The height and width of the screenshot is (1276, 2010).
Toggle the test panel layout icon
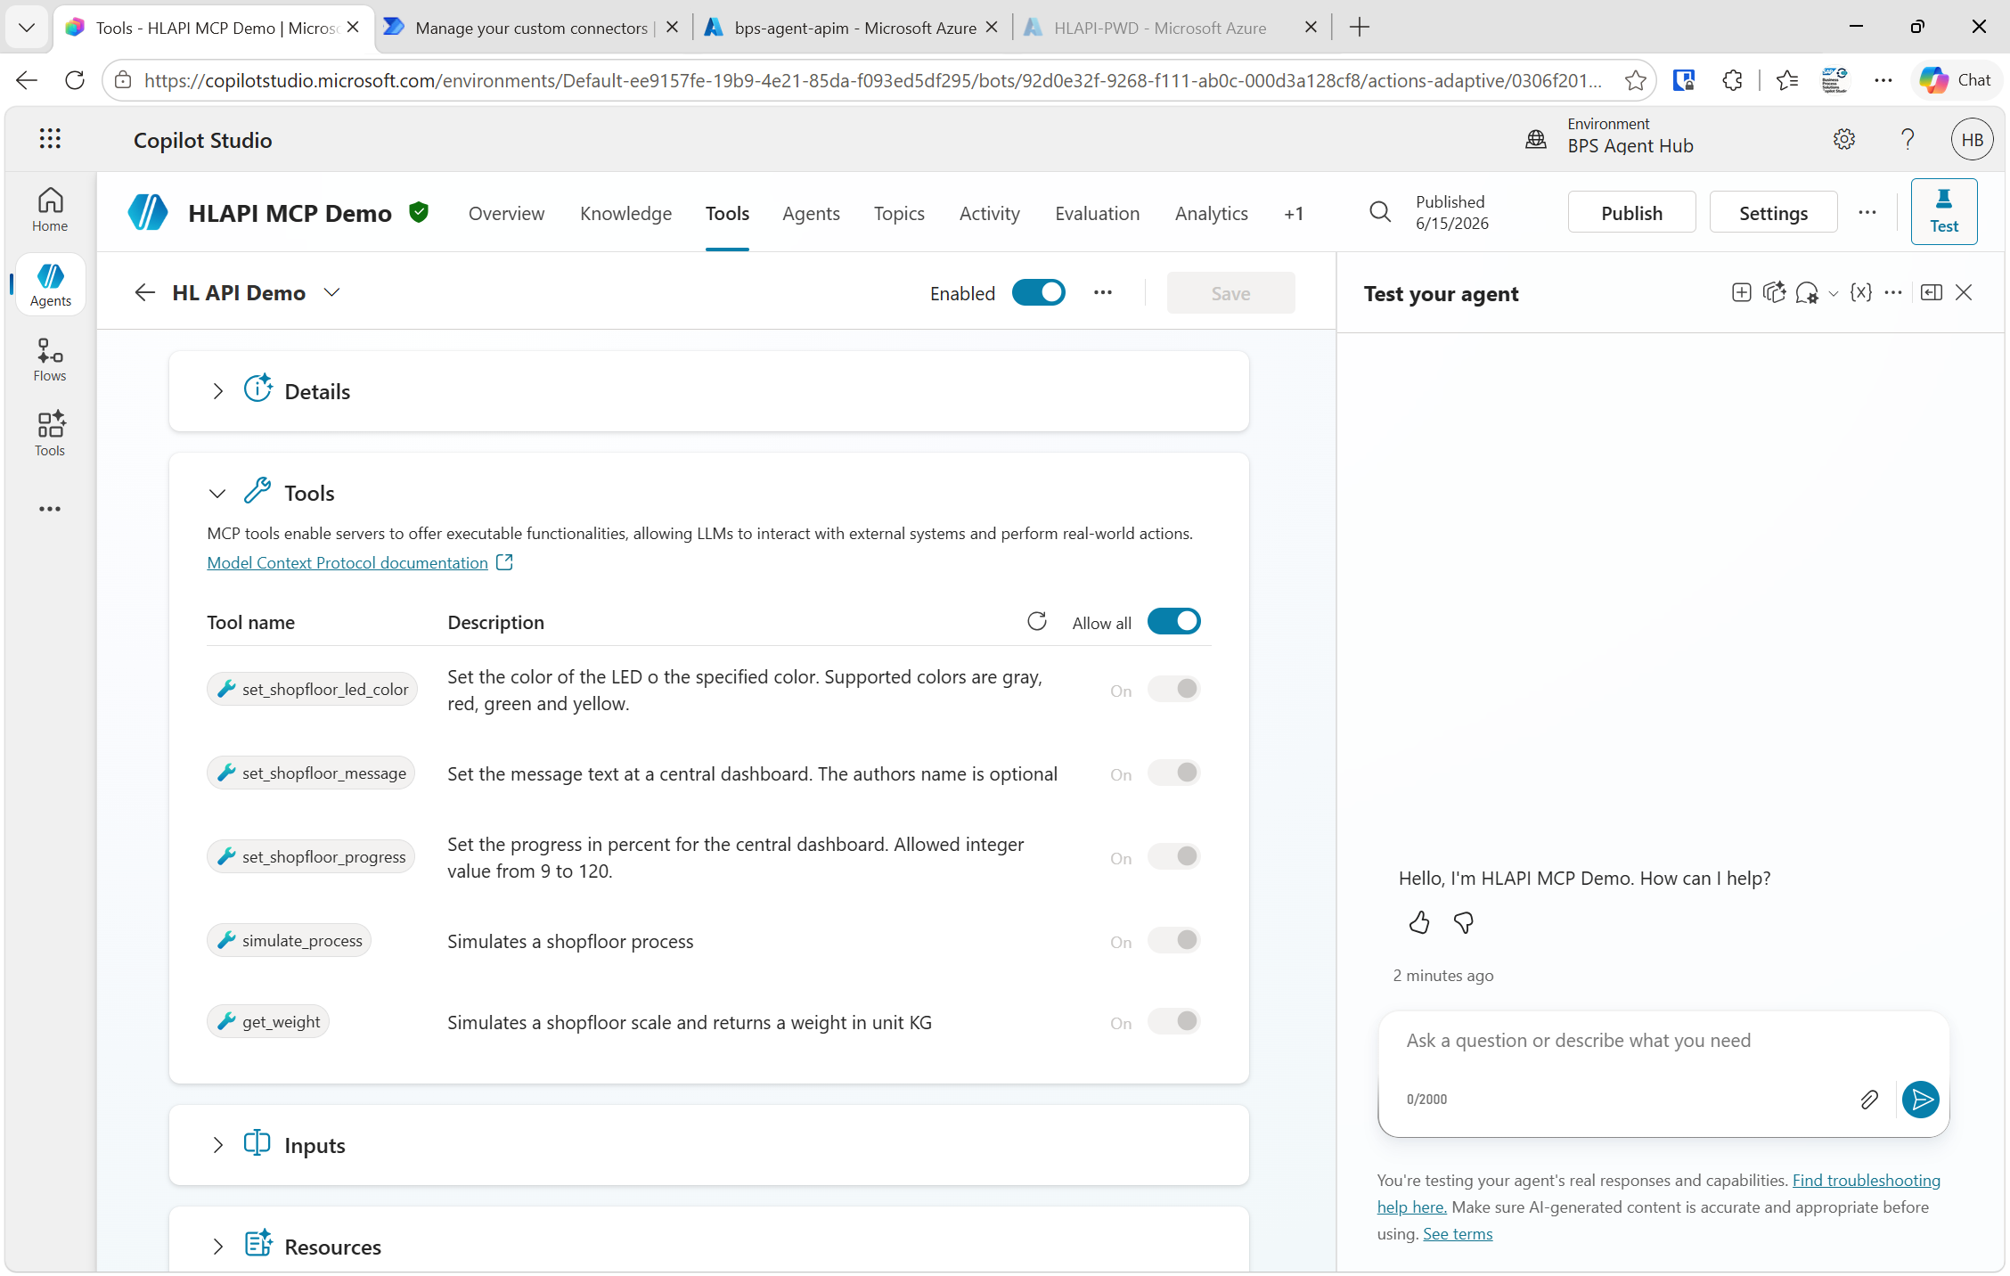[1932, 292]
